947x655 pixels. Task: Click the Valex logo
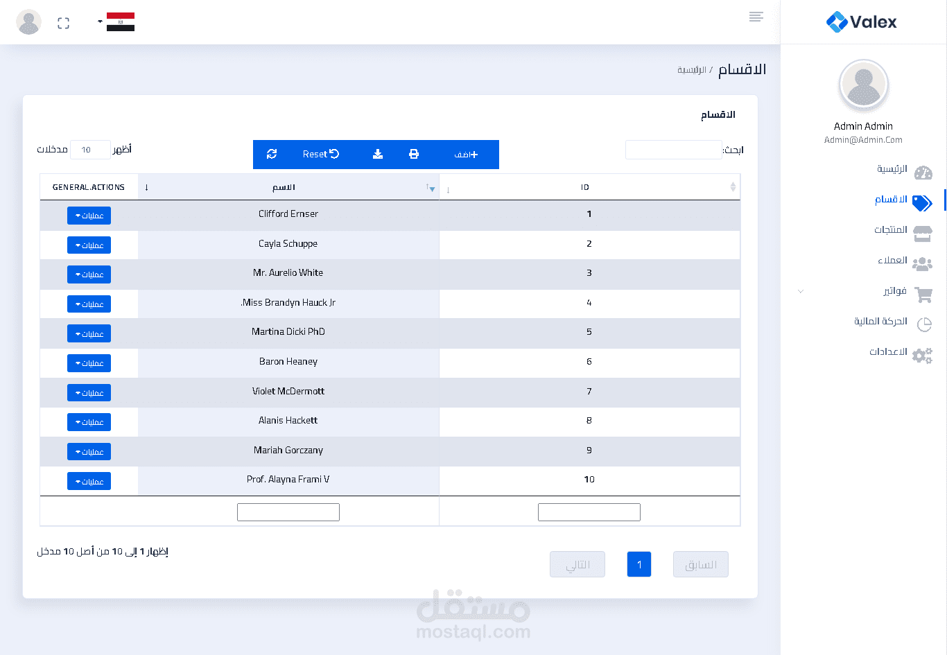(862, 22)
